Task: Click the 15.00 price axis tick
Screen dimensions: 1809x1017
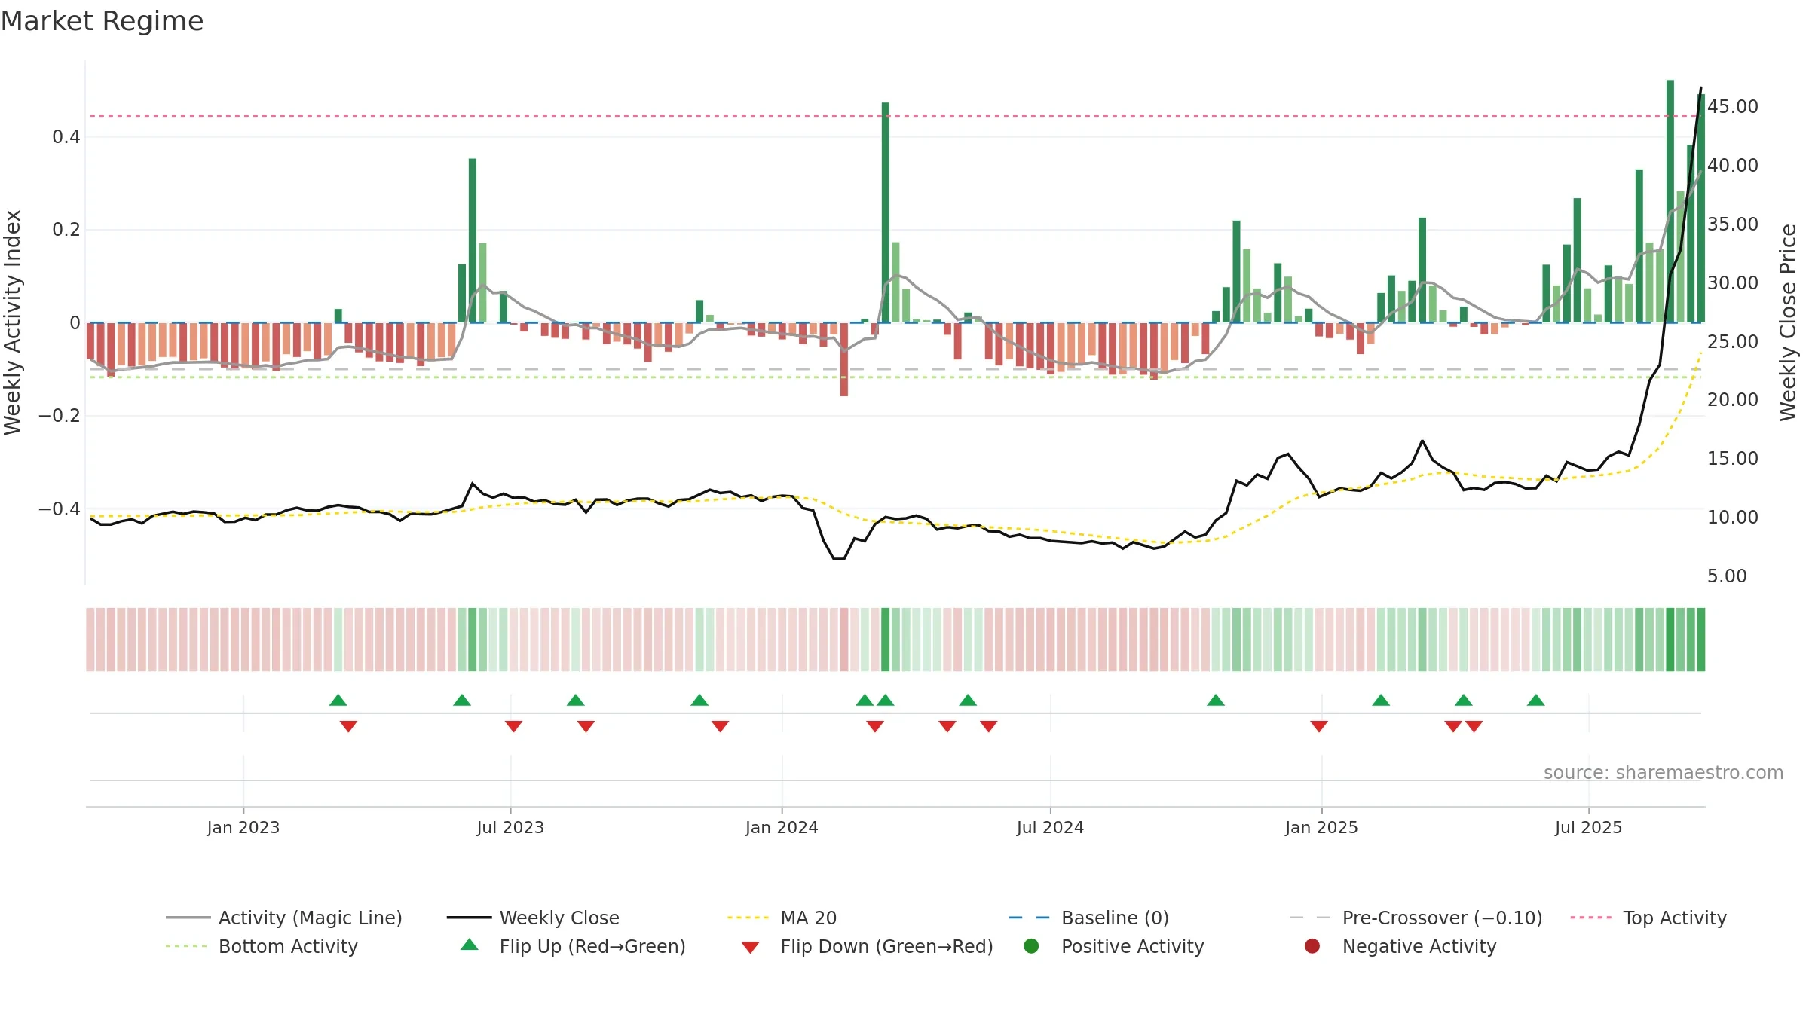Action: (1732, 459)
